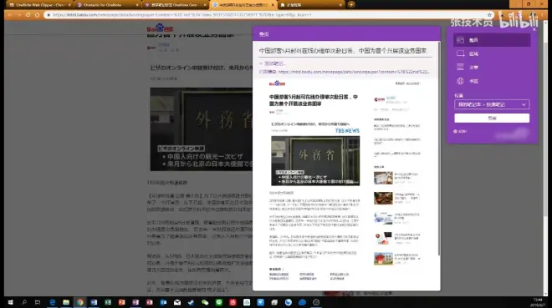Open PowerPoint from taskbar
This screenshot has height=308, width=552.
point(121,302)
